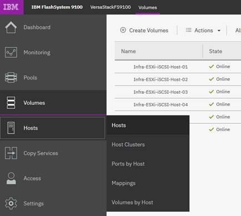241x216 pixels.
Task: Open the Monitoring menu label
Action: [37, 53]
